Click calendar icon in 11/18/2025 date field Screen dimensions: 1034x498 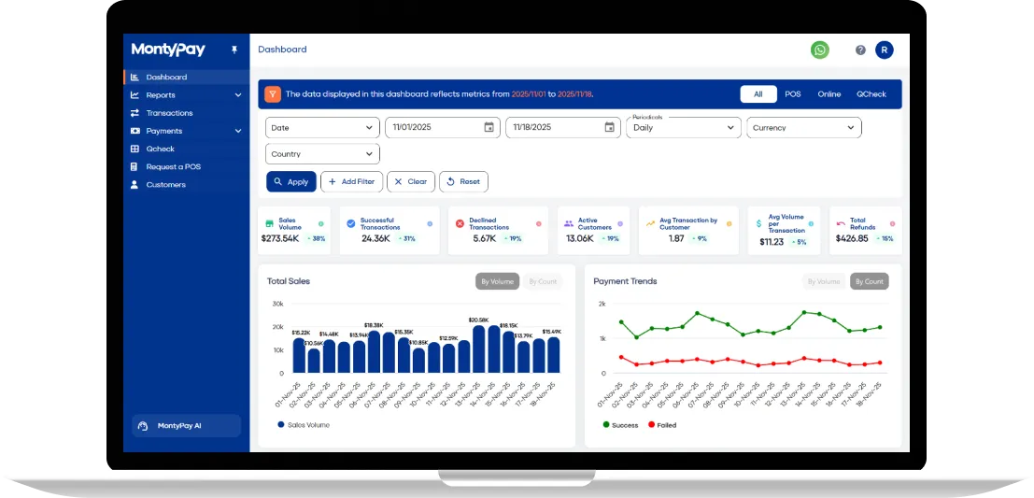click(609, 127)
